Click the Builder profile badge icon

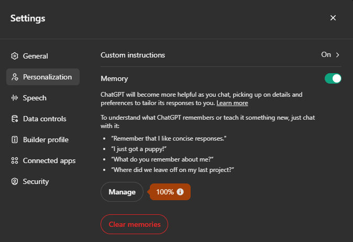pos(15,140)
